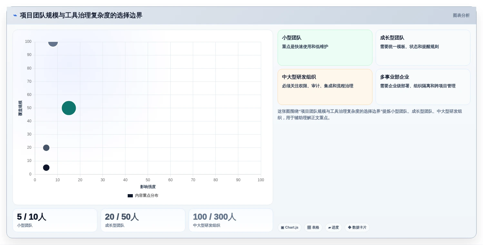Click the text 需要统一模板、状态和提醒规则
The width and height of the screenshot is (483, 245).
(409, 47)
